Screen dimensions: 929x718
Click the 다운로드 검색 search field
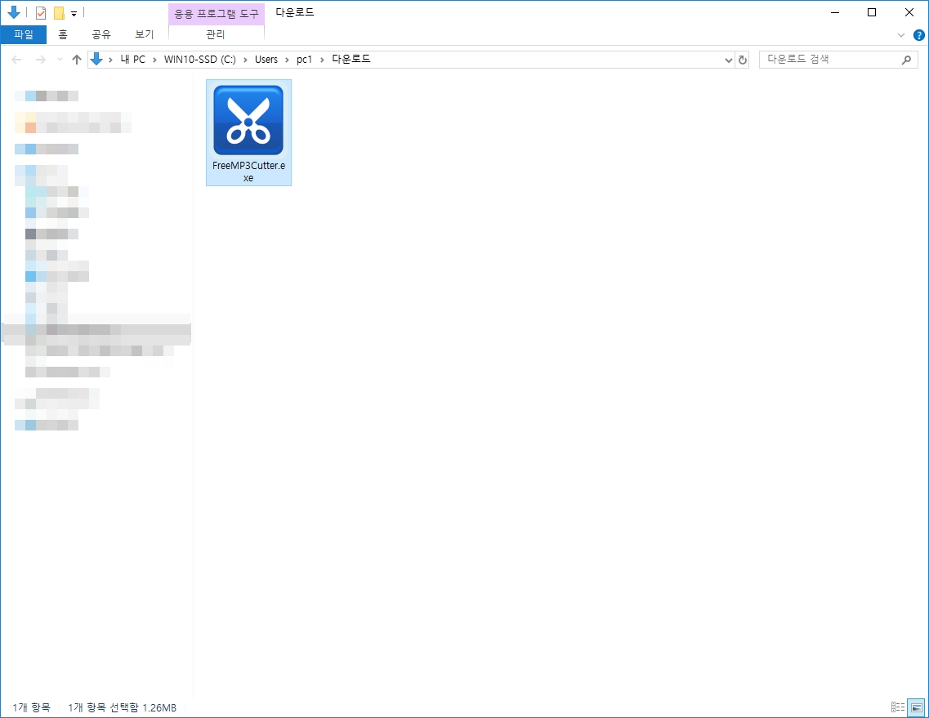[x=838, y=60]
